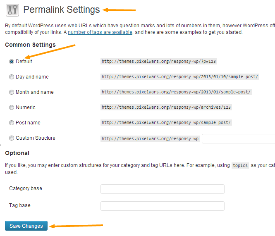The height and width of the screenshot is (236, 275).
Task: Click the Custom Structure base URL text
Action: [150, 138]
